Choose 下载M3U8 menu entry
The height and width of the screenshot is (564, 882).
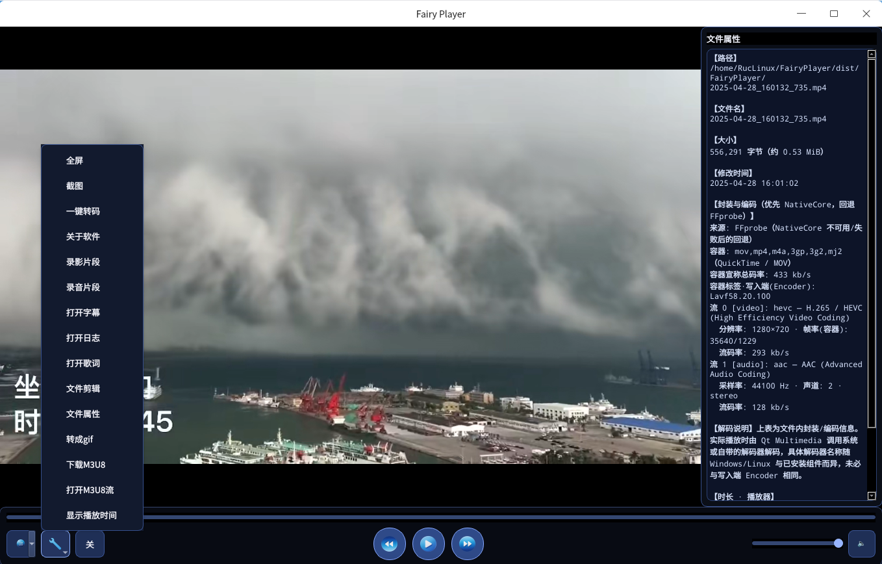[92, 465]
